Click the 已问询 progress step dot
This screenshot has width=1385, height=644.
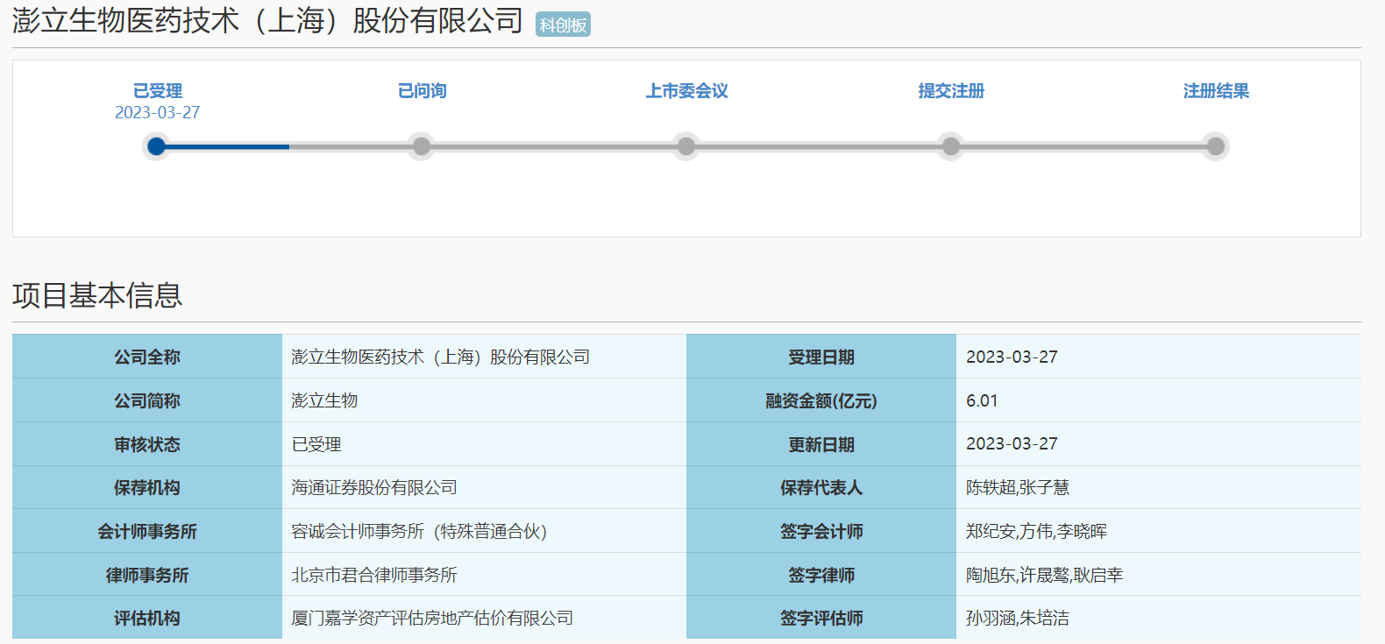tap(422, 146)
